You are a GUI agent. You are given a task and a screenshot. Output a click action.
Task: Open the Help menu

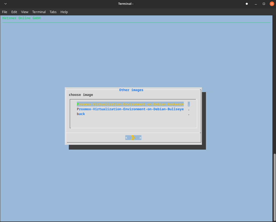(x=64, y=12)
